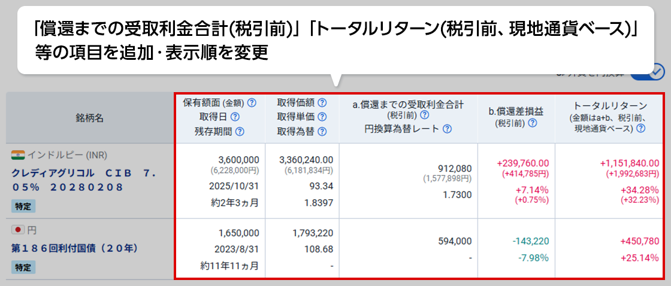Click question mark beside 残存期間
This screenshot has width=671, height=286.
(x=240, y=131)
